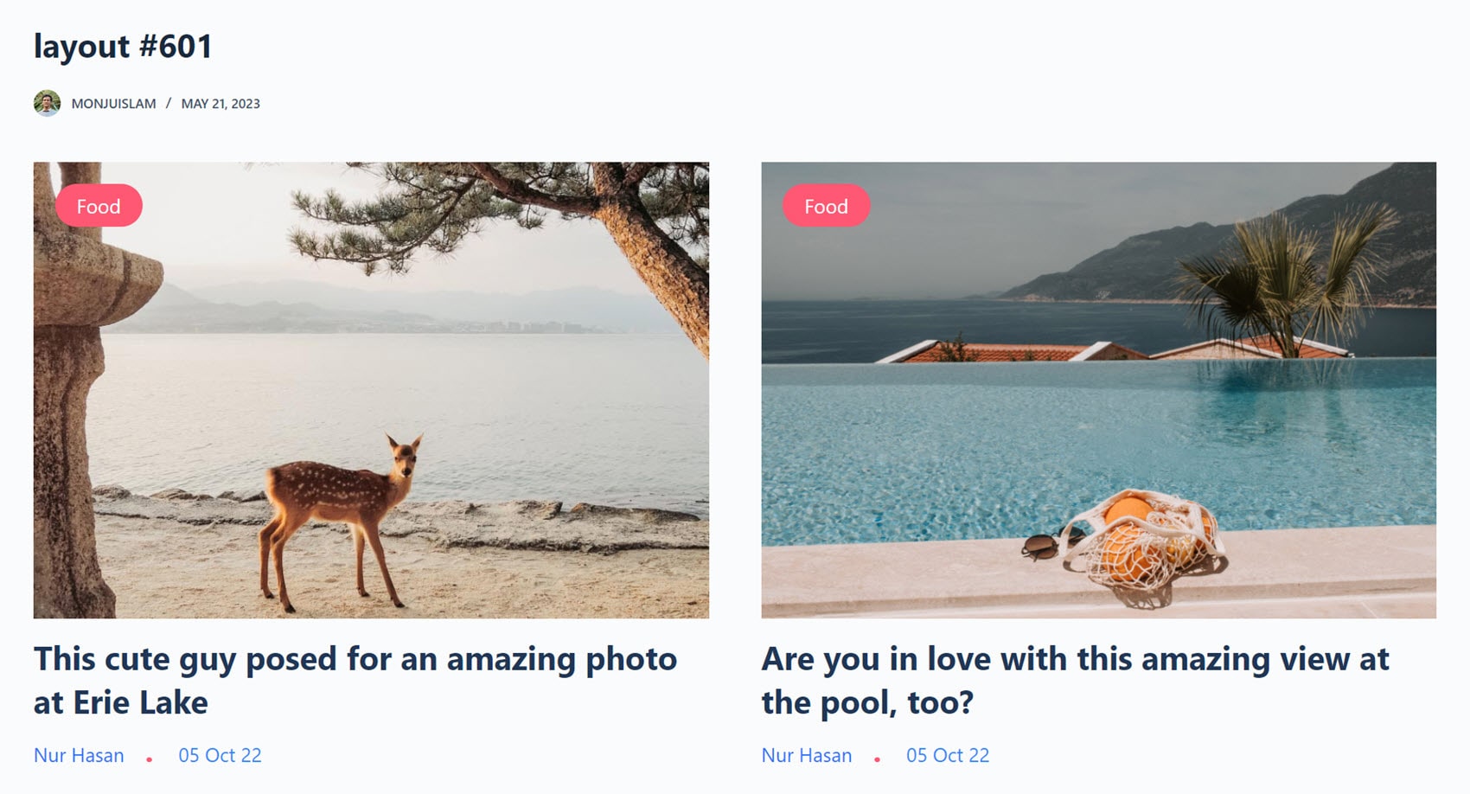
Task: Select the Food badge on the deer photo
Action: point(99,206)
